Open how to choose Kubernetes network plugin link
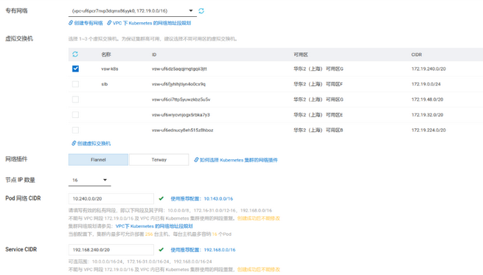Image resolution: width=483 pixels, height=275 pixels. point(236,160)
